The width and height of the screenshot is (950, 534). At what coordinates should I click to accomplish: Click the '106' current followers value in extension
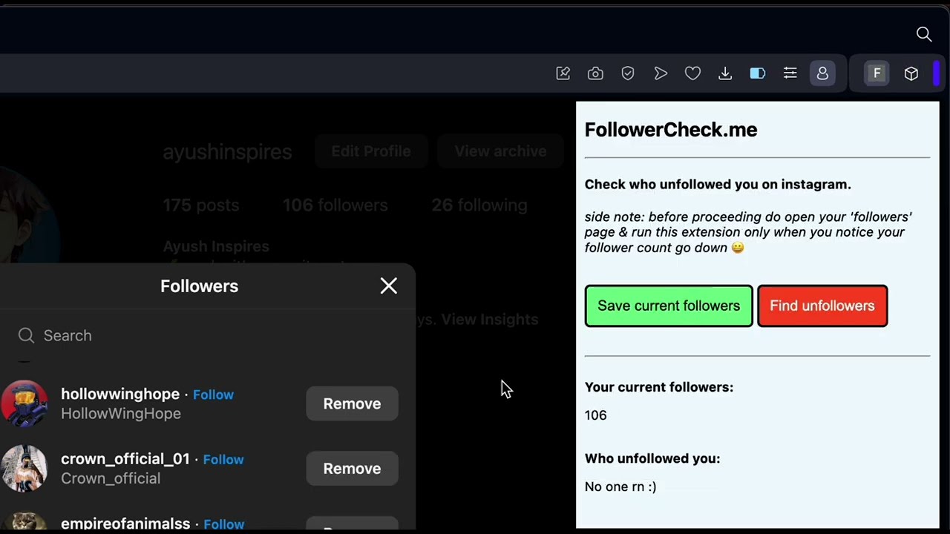pos(595,415)
